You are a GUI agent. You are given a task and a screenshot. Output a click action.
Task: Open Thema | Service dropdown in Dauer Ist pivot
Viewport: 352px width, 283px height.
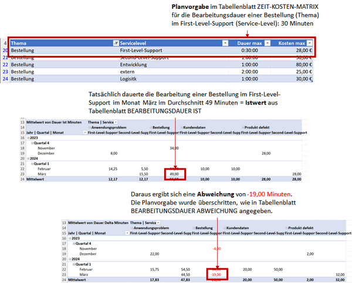[x=116, y=122]
